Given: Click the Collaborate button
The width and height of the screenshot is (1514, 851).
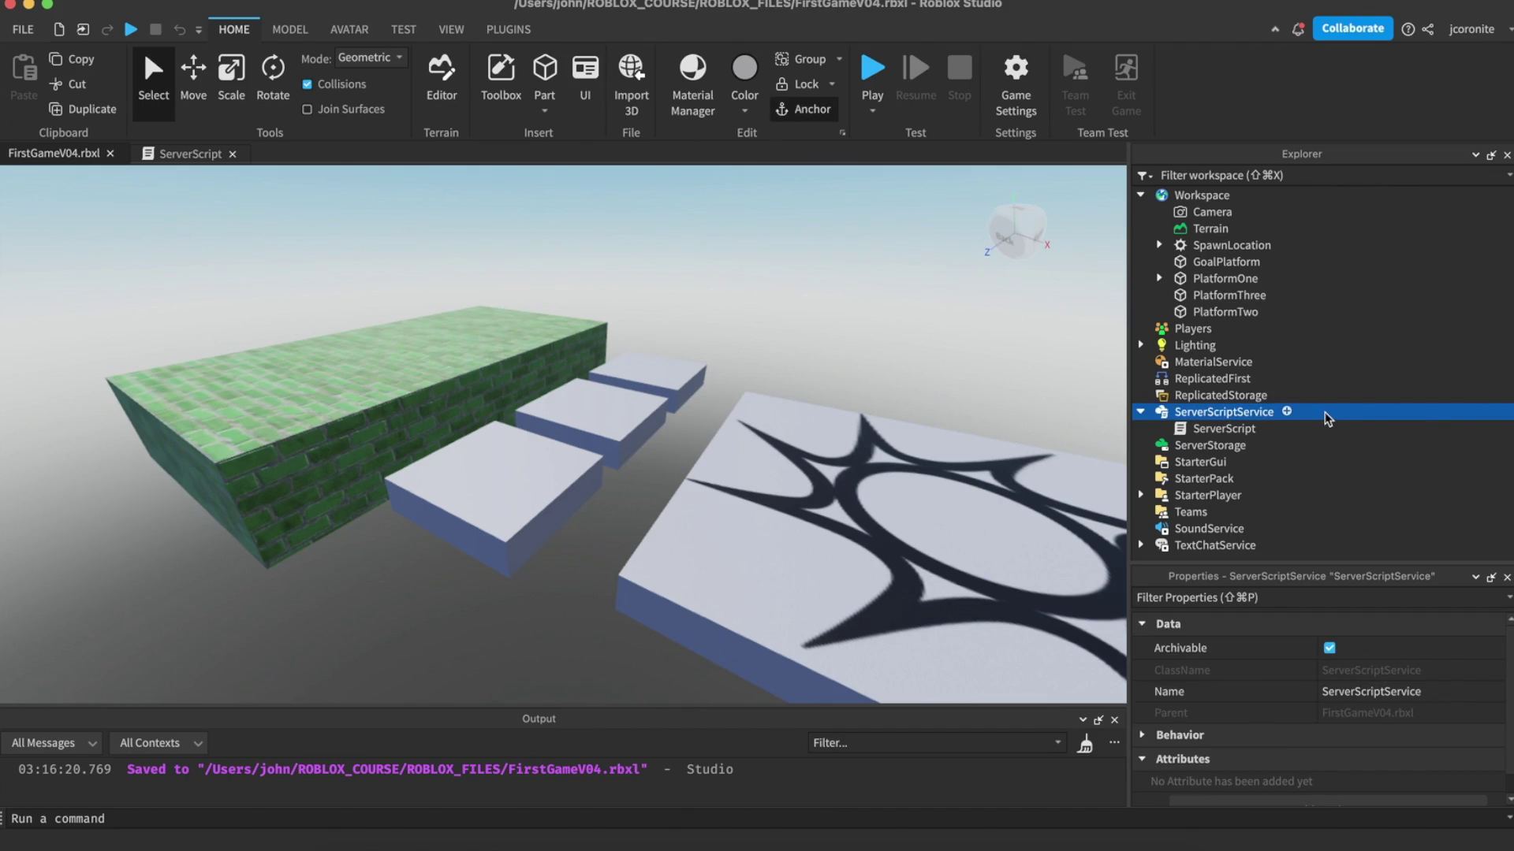Looking at the screenshot, I should 1352,28.
